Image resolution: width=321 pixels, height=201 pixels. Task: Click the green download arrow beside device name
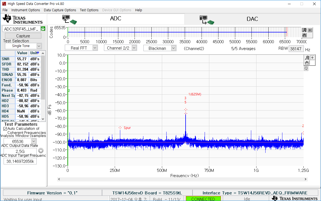pos(43,29)
